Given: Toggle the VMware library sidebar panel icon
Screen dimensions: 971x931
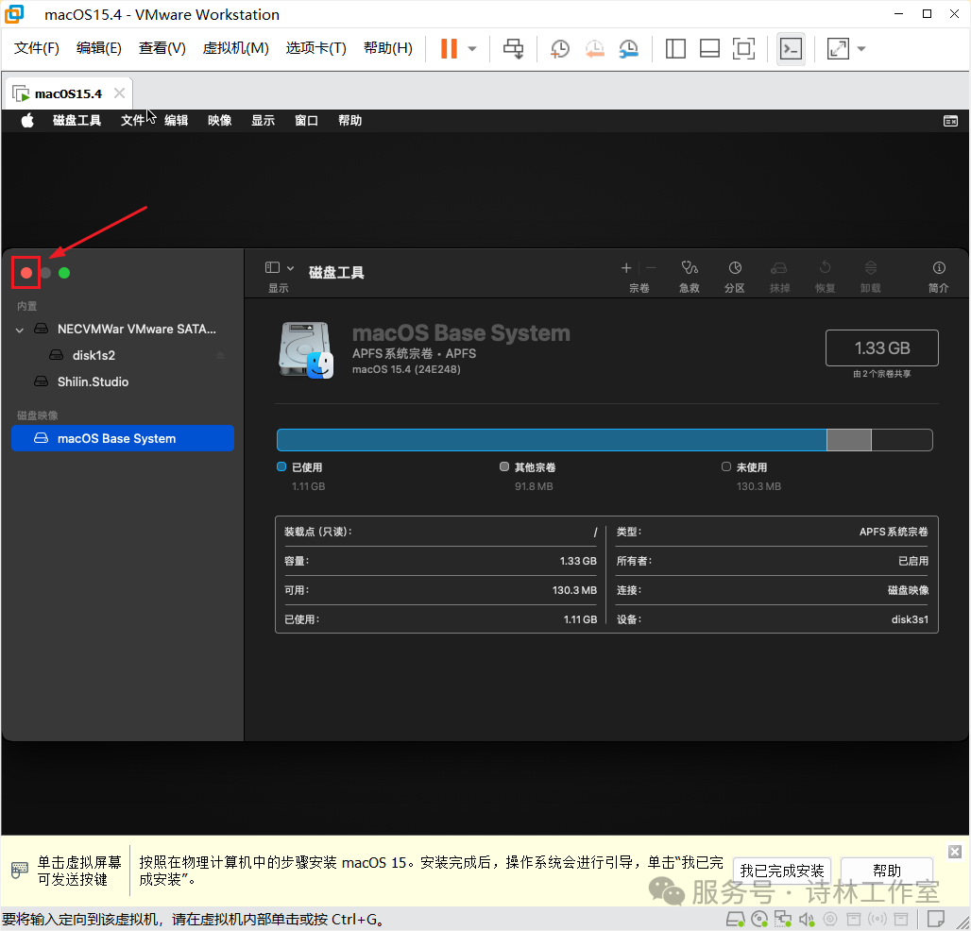Looking at the screenshot, I should (x=675, y=48).
